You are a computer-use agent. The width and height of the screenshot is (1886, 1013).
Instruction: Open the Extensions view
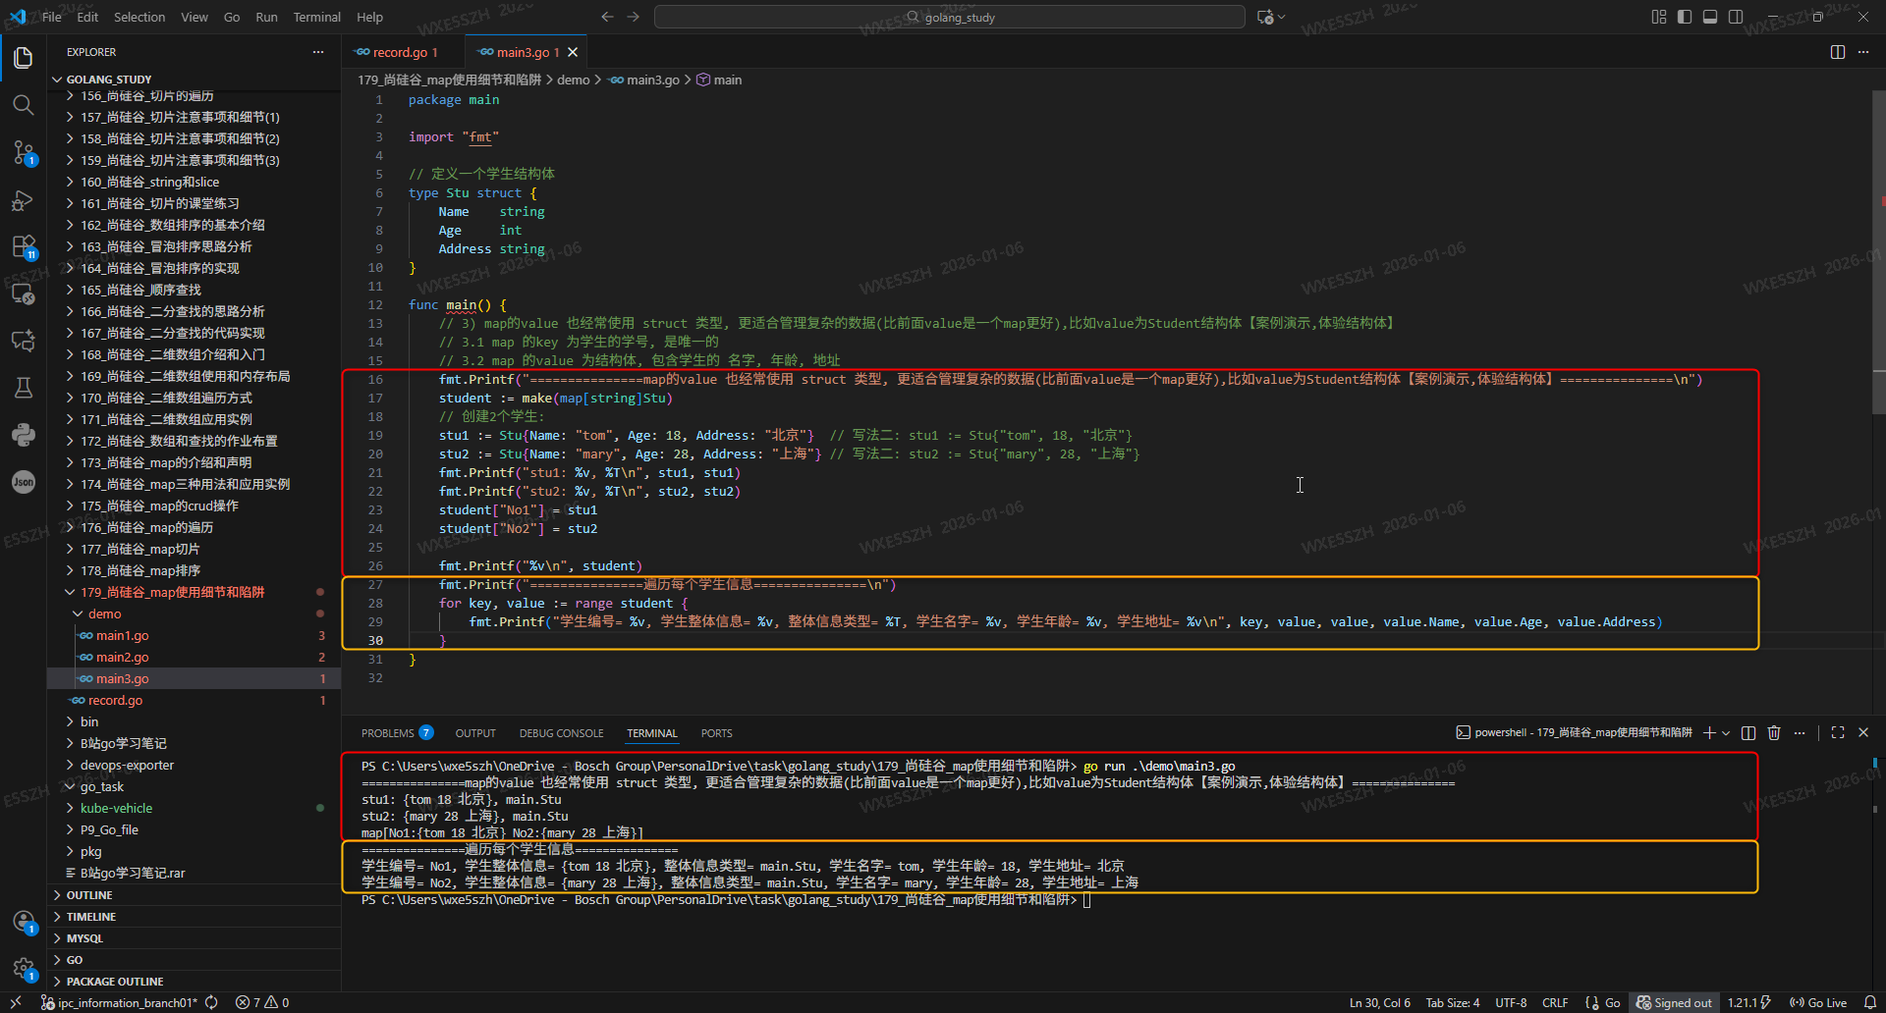click(x=24, y=246)
